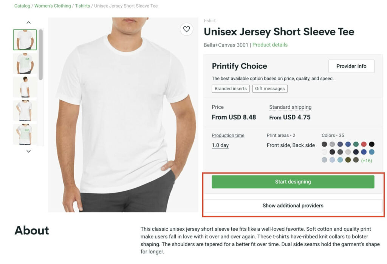The image size is (387, 264).
Task: Click Show additional providers
Action: 293,205
